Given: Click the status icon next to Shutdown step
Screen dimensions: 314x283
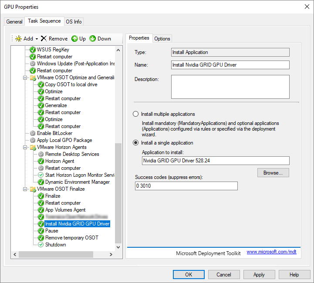Looking at the screenshot, I should coord(41,245).
